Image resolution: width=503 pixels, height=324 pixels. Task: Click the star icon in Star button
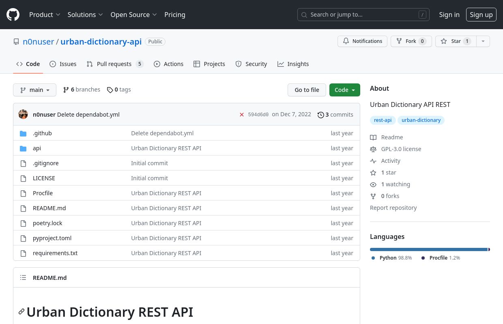tap(444, 41)
